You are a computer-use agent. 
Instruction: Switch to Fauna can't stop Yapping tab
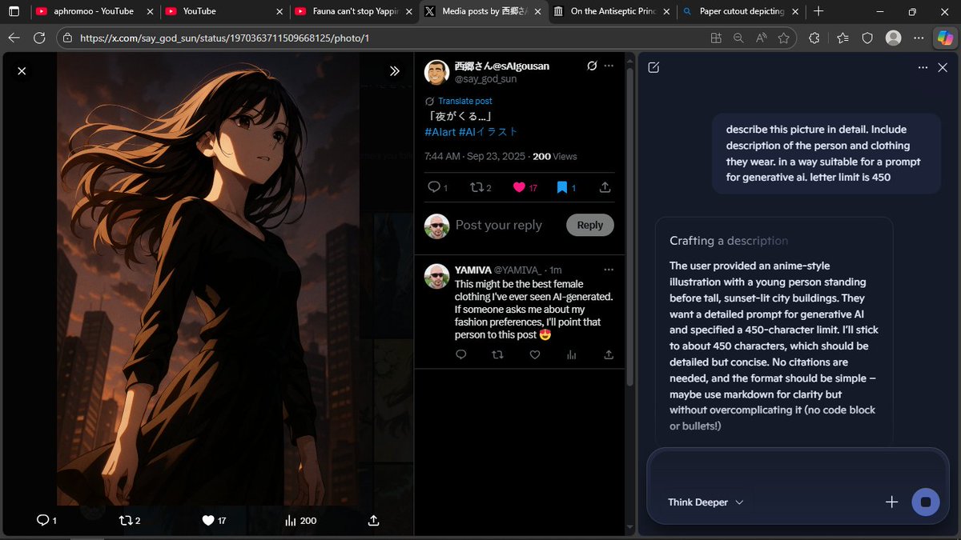pos(352,12)
